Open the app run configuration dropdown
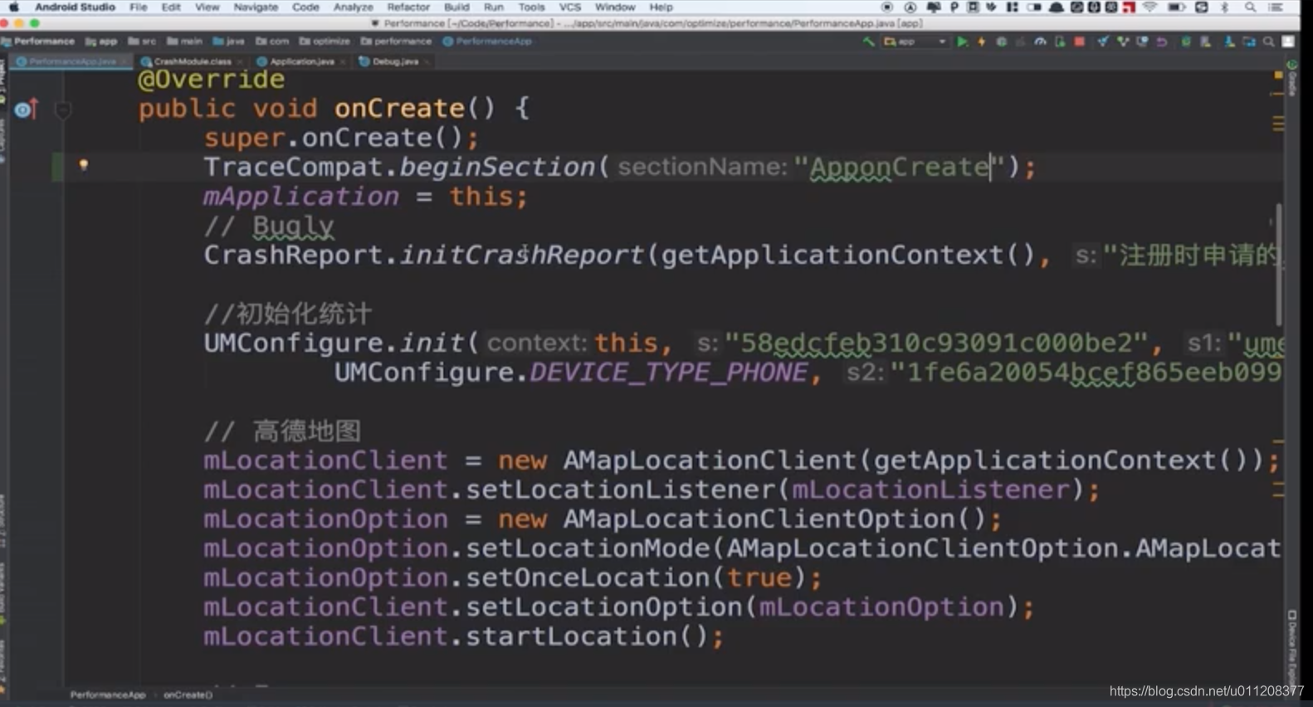This screenshot has width=1313, height=707. tap(915, 41)
